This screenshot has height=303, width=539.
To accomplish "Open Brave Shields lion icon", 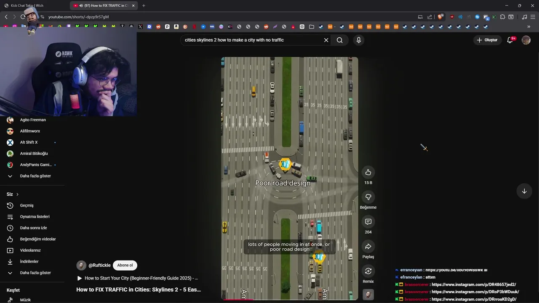I will click(440, 17).
